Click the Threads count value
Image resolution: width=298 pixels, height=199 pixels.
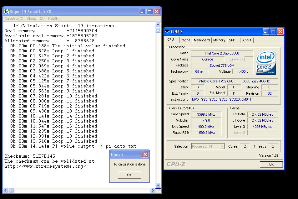pyautogui.click(x=273, y=146)
